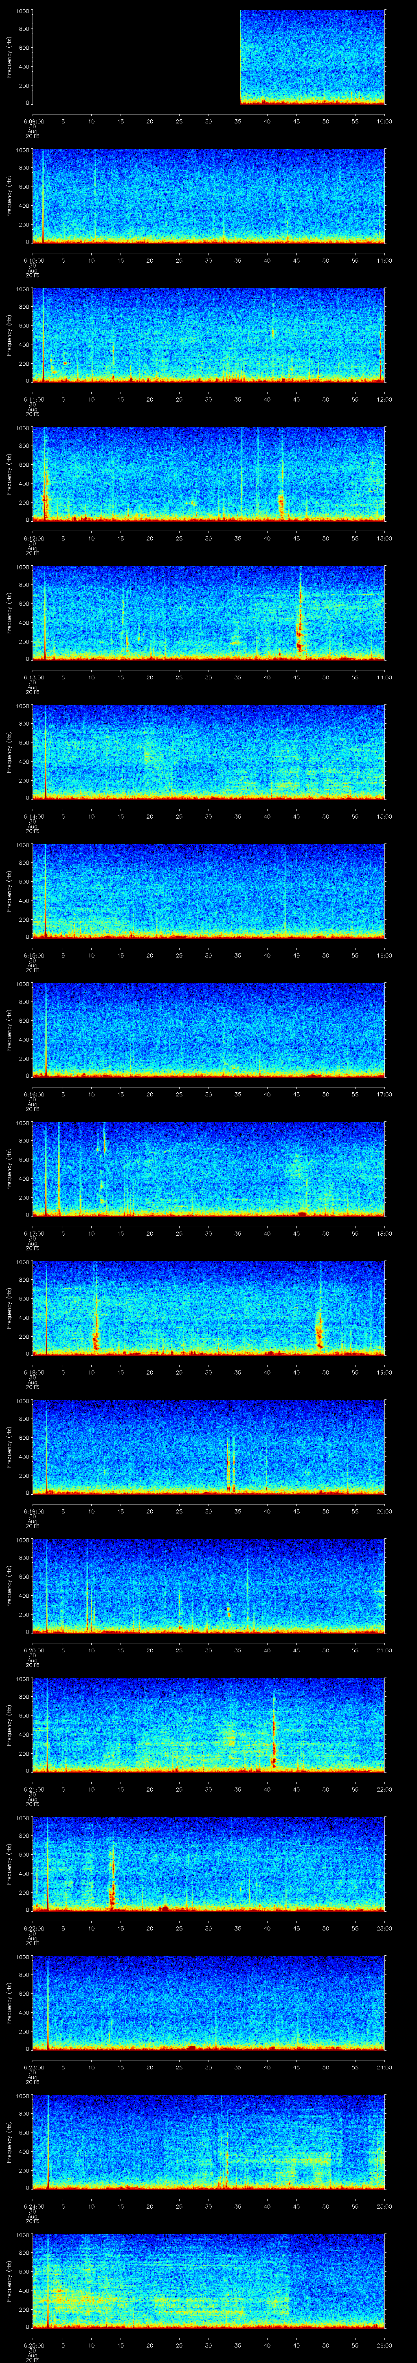Screen dimensions: 417x2363
Task: Select the 6:15:00 time axis label
Action: pyautogui.click(x=33, y=956)
